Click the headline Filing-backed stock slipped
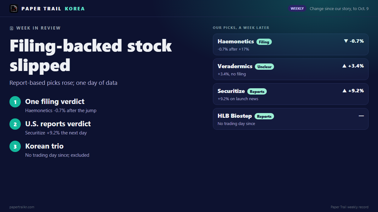The image size is (378, 212). [x=91, y=56]
